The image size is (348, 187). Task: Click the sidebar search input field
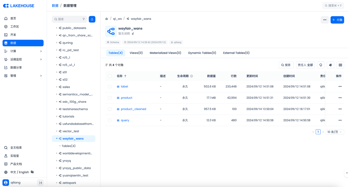tap(68, 19)
